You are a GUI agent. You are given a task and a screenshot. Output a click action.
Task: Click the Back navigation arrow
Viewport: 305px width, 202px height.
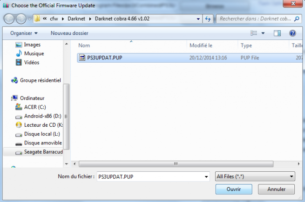[x=9, y=19]
